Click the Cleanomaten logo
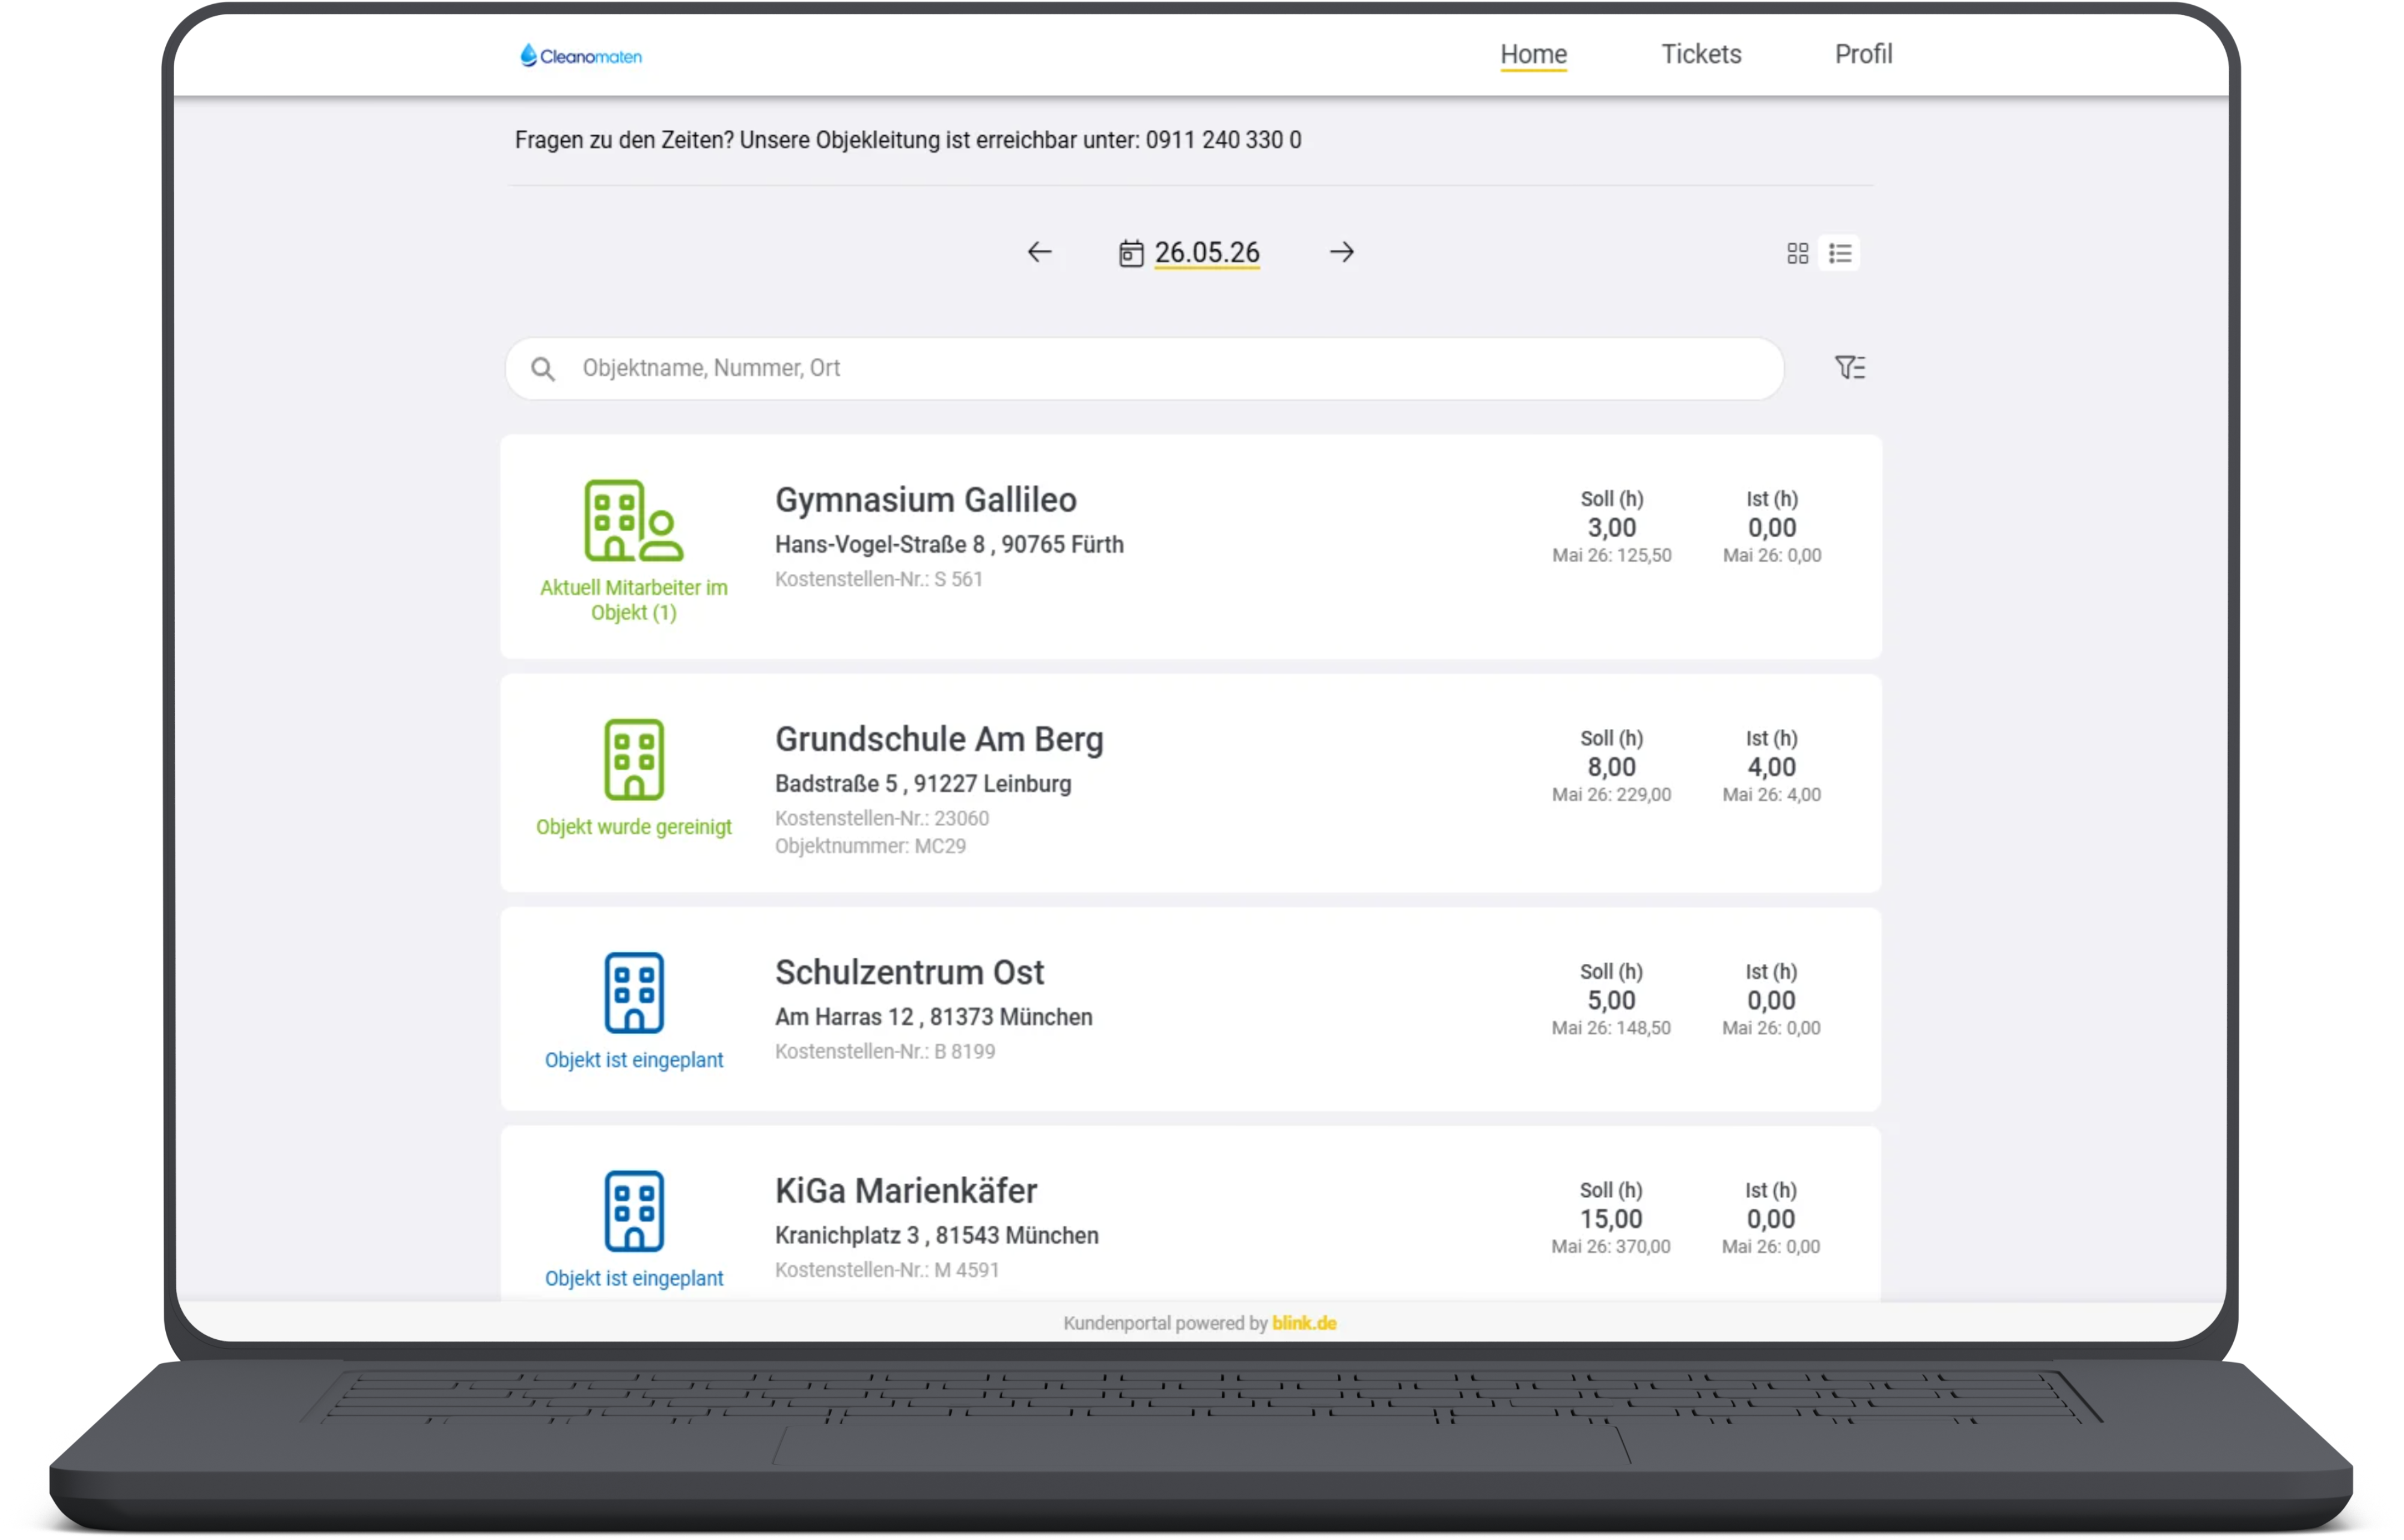The image size is (2404, 1540). pos(581,56)
